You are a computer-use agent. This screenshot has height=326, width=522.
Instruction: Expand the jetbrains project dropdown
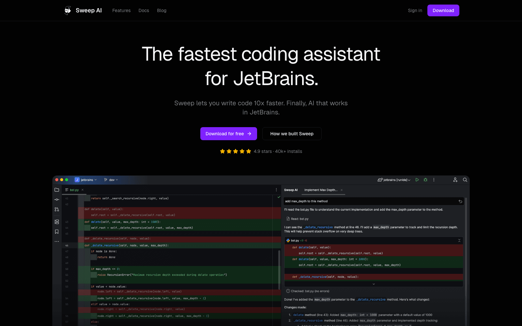click(86, 180)
